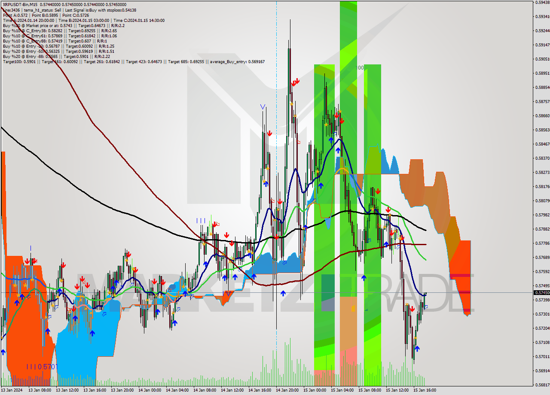Click the 0.57689 price scale value

click(542, 257)
